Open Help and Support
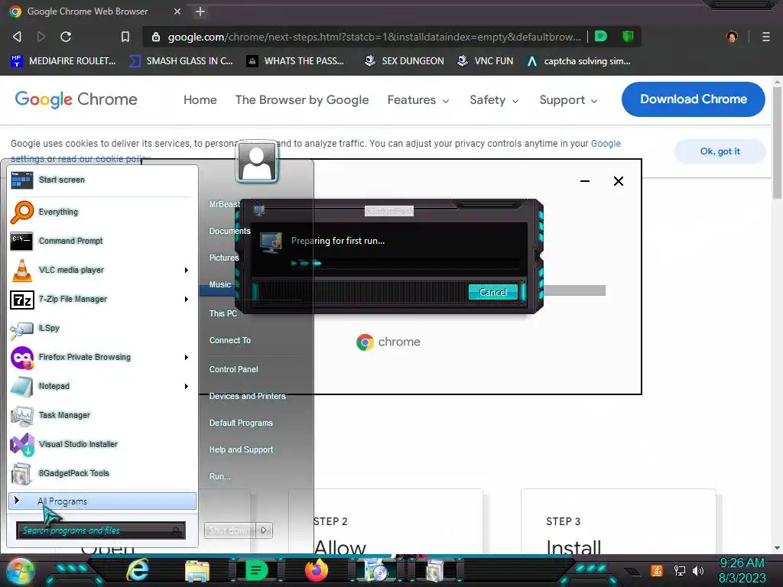 pos(241,449)
